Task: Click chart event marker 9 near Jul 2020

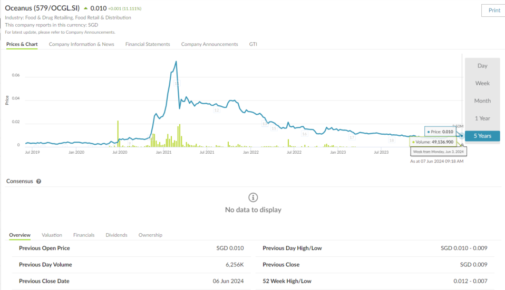Action: tap(130, 143)
